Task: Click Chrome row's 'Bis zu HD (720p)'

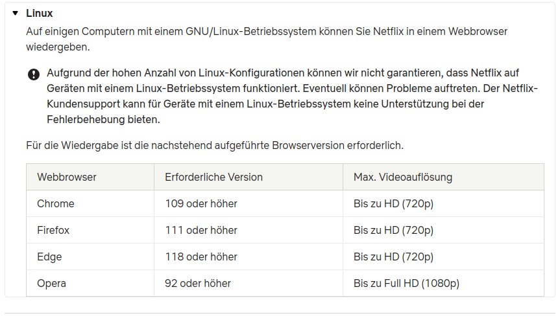Action: [x=443, y=203]
